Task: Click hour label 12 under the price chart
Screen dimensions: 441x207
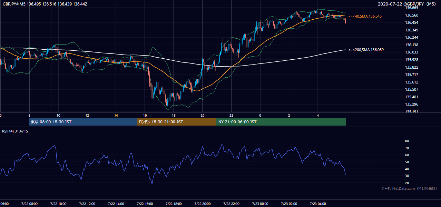Action: pyautogui.click(x=87, y=115)
